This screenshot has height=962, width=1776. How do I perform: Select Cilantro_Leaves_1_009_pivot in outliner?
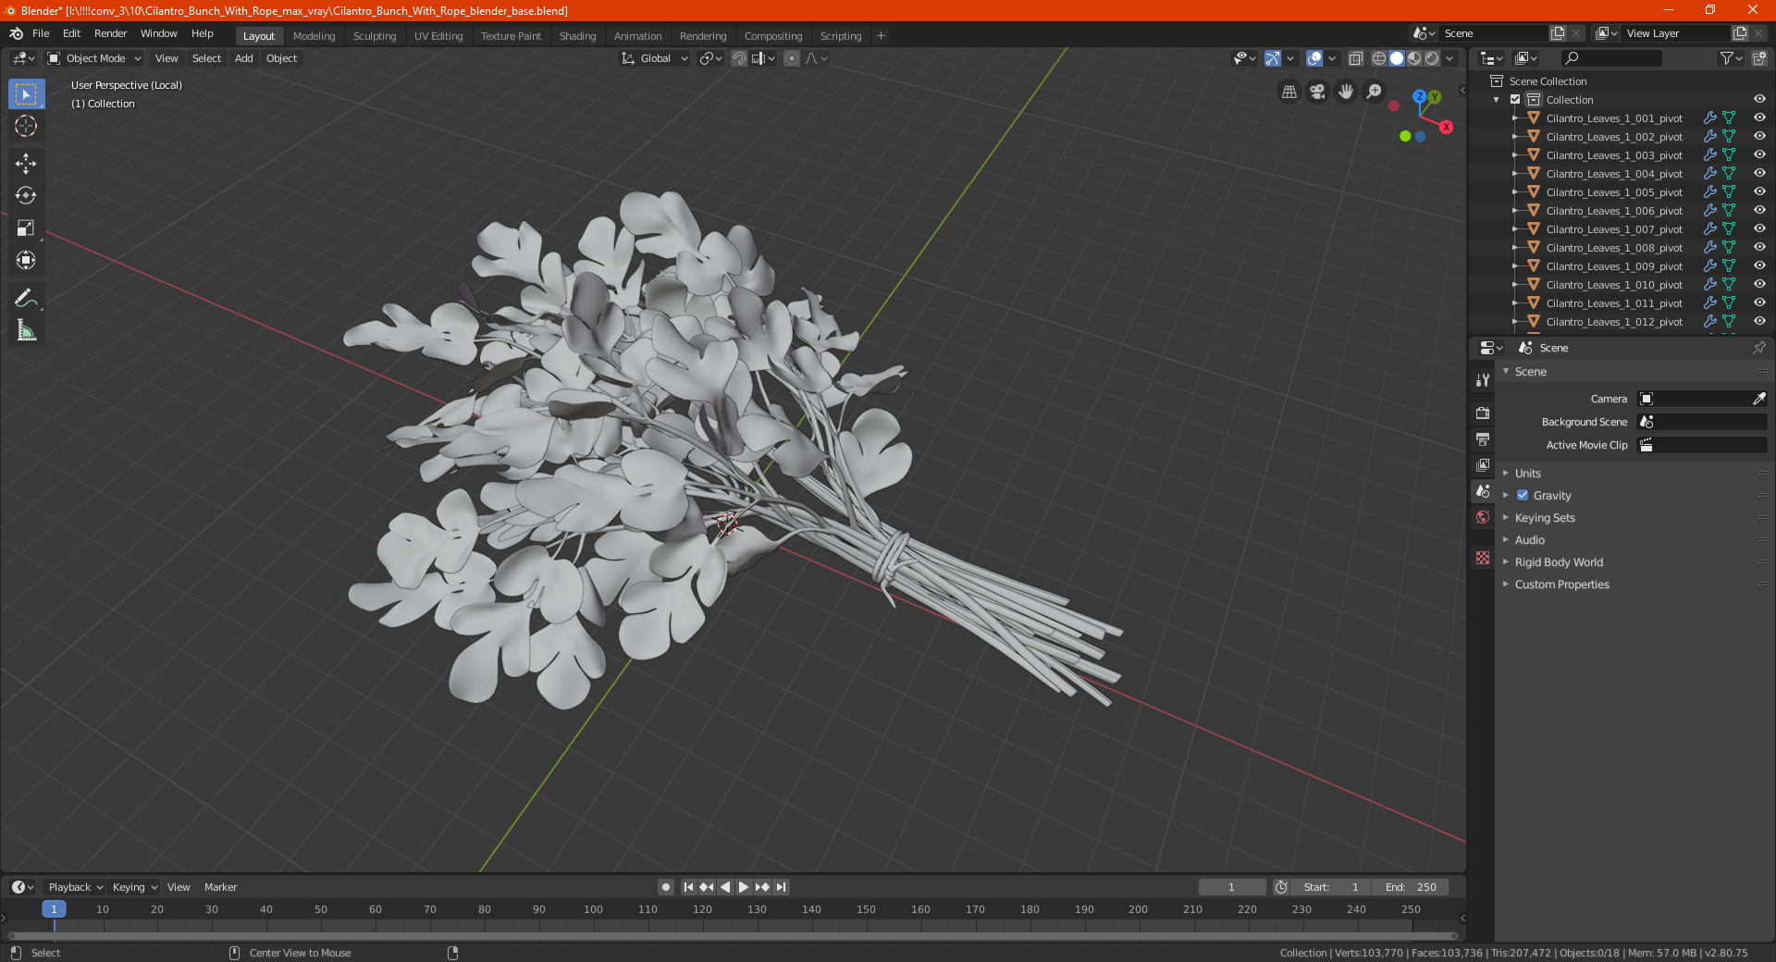tap(1614, 266)
